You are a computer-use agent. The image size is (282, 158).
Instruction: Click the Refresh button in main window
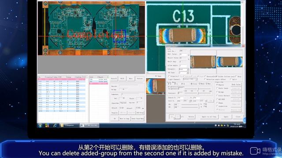tap(140, 79)
